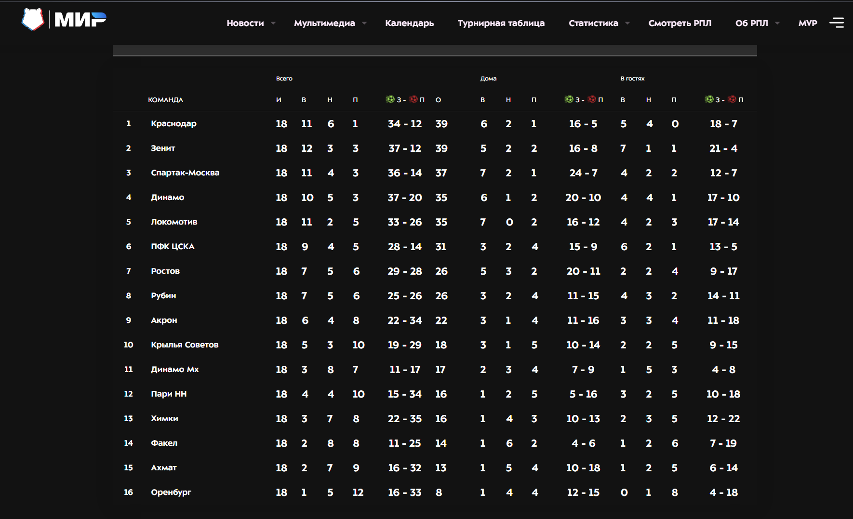The height and width of the screenshot is (519, 853).
Task: Click Ростов's away score 9 - 17
Action: (723, 271)
